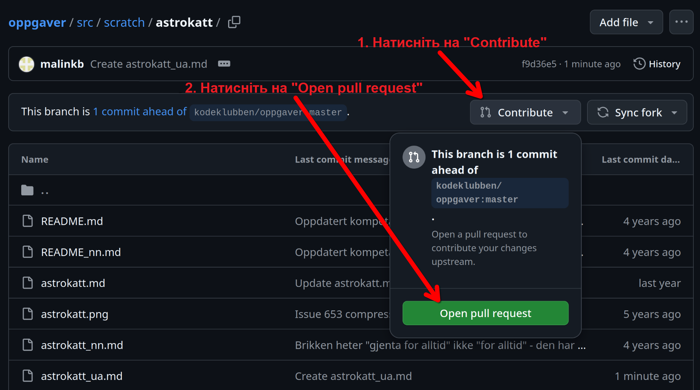The width and height of the screenshot is (700, 390).
Task: Copy the astrokatt path icon
Action: [x=234, y=22]
